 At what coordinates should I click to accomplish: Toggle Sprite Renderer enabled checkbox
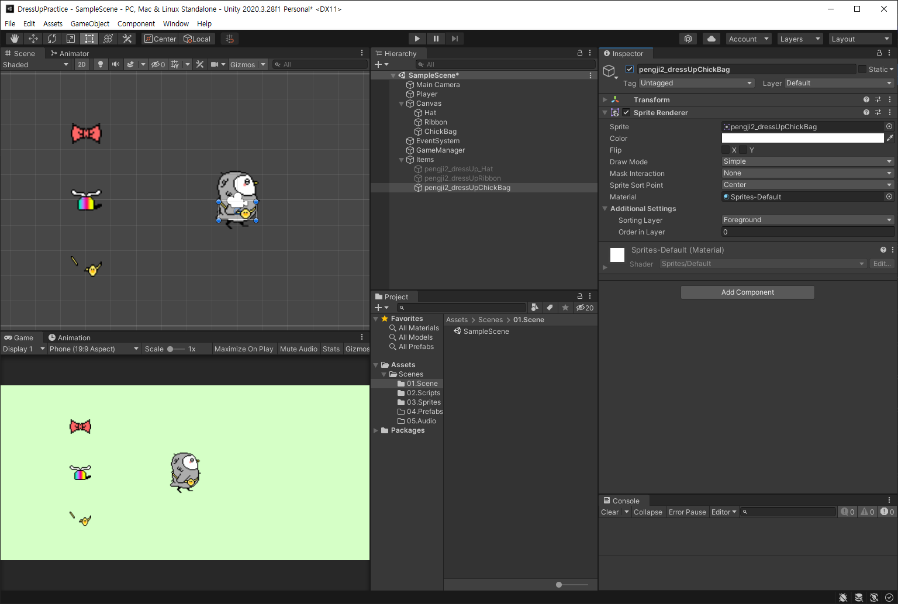[x=626, y=112]
